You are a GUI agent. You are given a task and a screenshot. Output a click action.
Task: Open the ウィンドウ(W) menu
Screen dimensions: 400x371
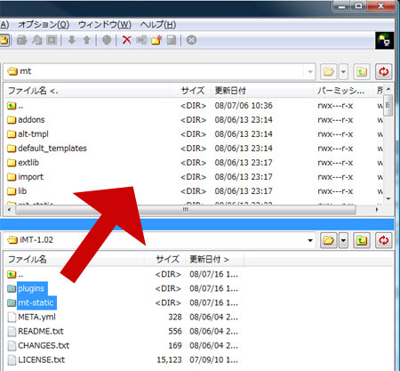(105, 24)
